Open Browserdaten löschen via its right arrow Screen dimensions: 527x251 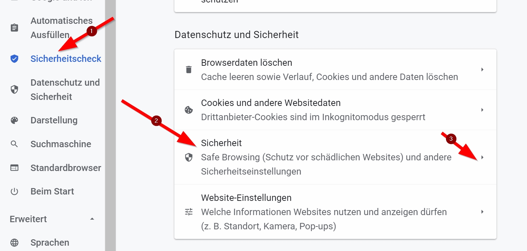(482, 70)
